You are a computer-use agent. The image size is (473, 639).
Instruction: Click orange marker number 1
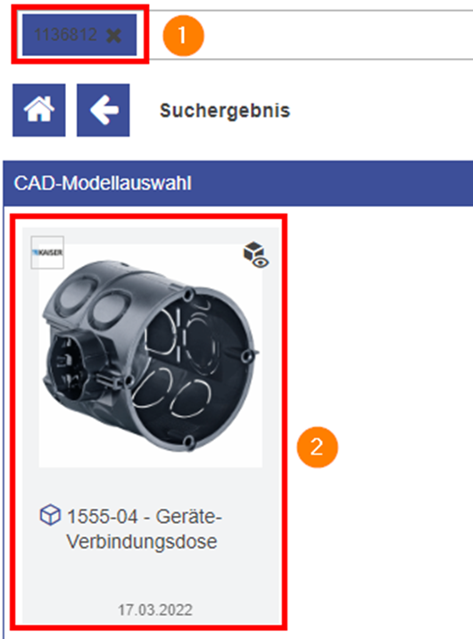coord(183,36)
